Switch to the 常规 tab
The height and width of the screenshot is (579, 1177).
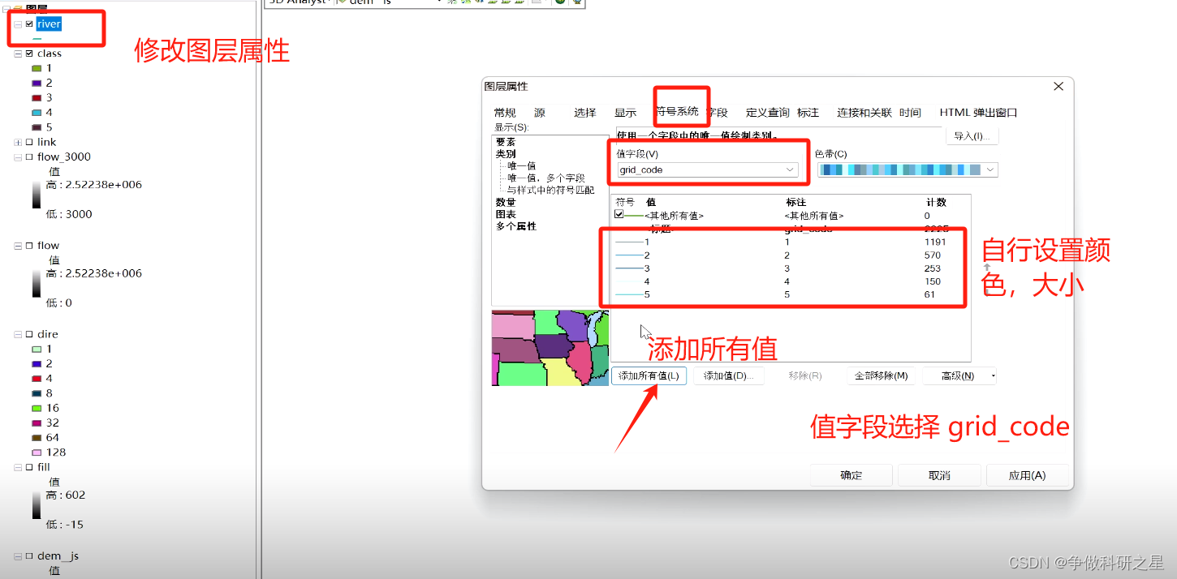coord(505,113)
